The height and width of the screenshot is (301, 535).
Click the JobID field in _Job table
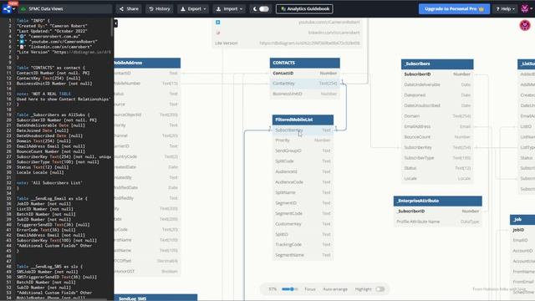[522, 230]
